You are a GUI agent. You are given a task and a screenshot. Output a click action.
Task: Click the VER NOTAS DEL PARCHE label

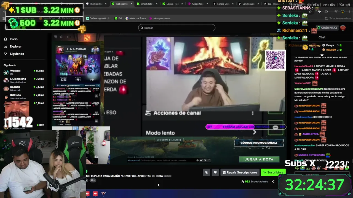[x=169, y=140]
